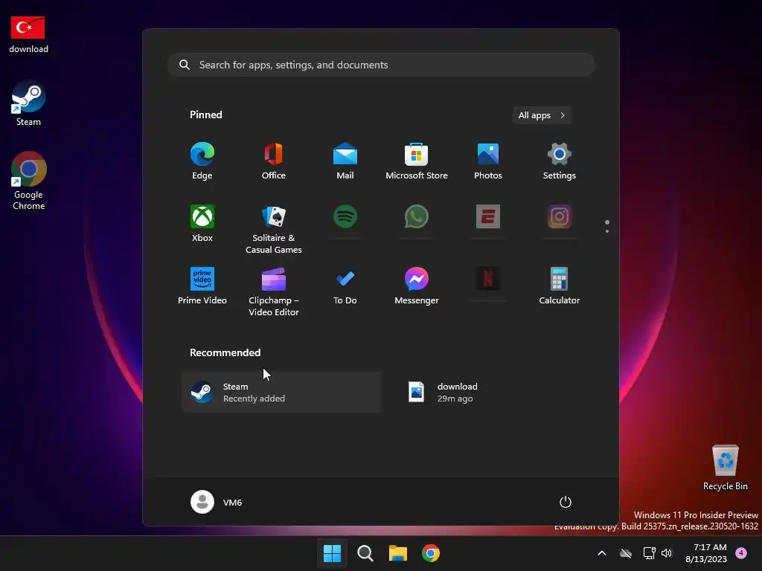The height and width of the screenshot is (571, 762).
Task: Open taskbar Search icon
Action: pyautogui.click(x=365, y=553)
